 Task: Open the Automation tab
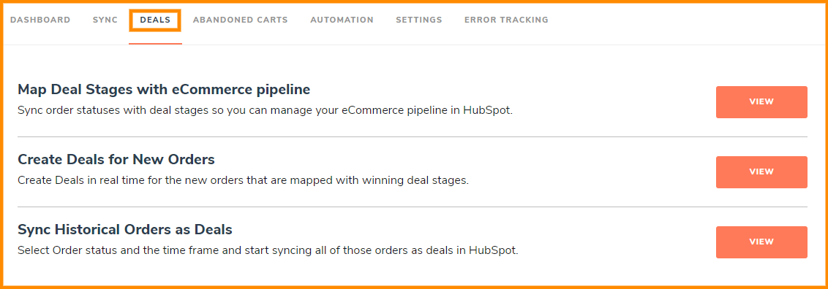pos(342,20)
